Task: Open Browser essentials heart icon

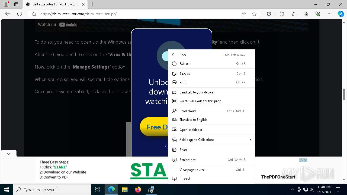Action: tap(318, 14)
